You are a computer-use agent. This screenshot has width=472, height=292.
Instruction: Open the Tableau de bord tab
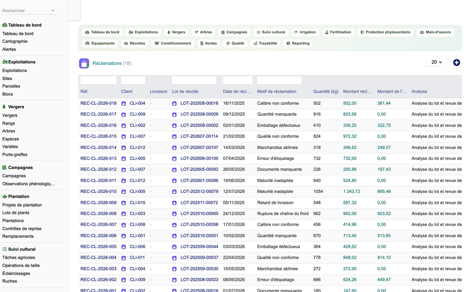pyautogui.click(x=102, y=32)
